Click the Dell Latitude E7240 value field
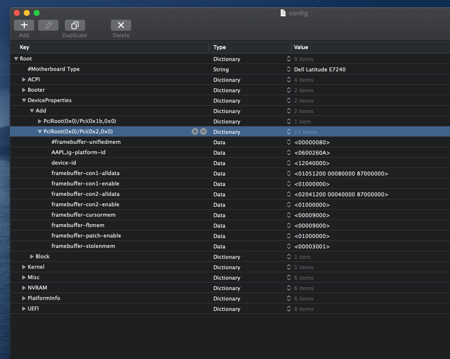The image size is (450, 359). [320, 69]
